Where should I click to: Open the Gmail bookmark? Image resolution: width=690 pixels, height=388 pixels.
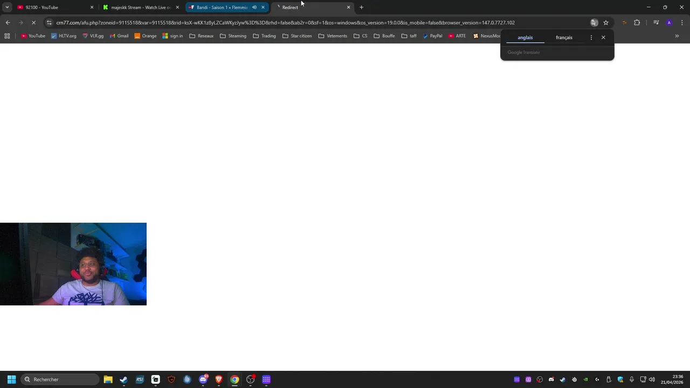click(x=119, y=36)
